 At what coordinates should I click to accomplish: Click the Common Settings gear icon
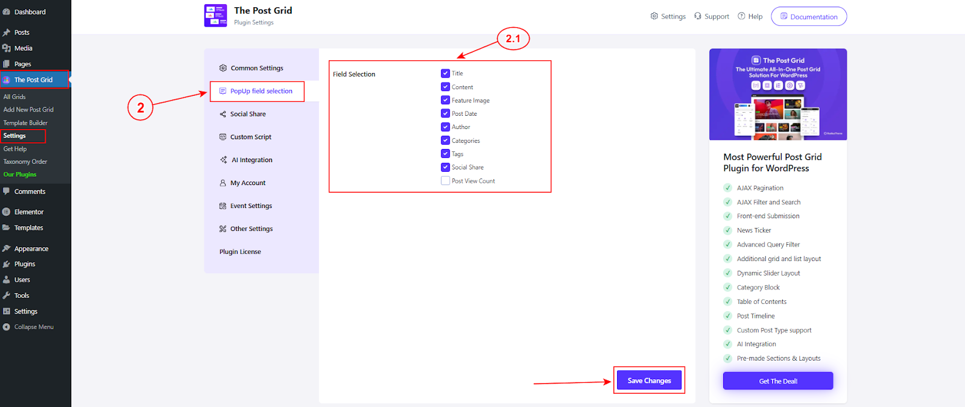[x=223, y=68]
